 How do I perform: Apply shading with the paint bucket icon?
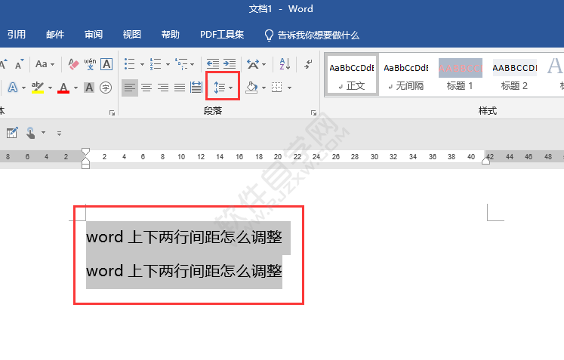251,88
